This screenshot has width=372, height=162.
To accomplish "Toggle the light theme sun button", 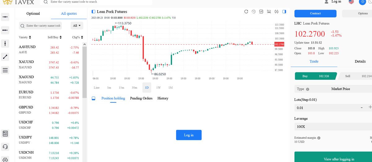I will point(362,2).
